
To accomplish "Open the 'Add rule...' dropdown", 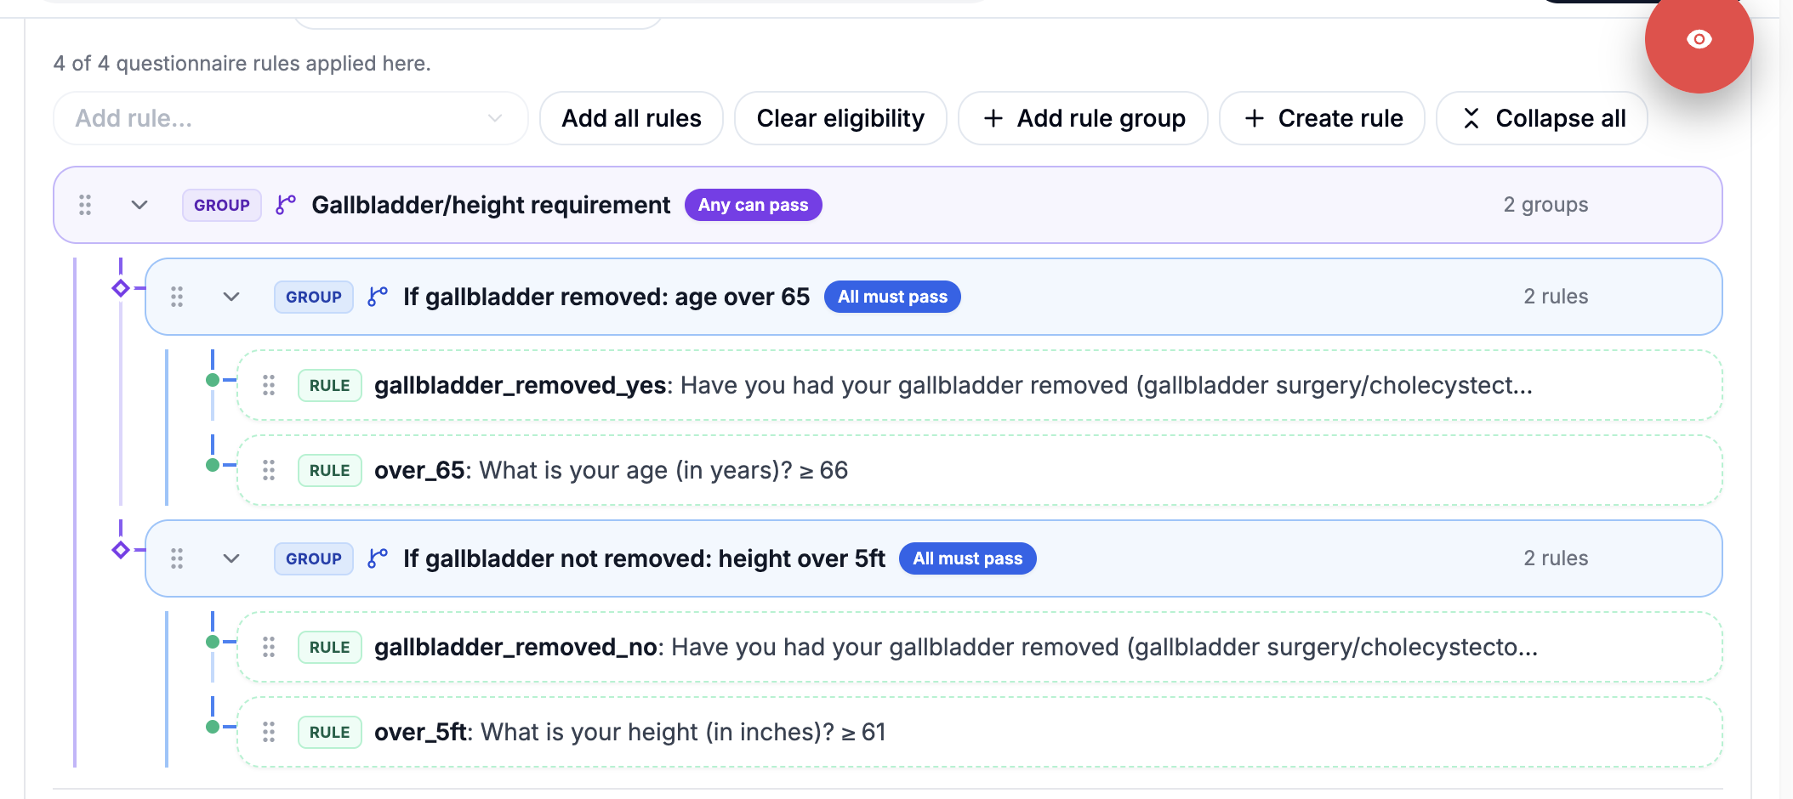I will 291,118.
